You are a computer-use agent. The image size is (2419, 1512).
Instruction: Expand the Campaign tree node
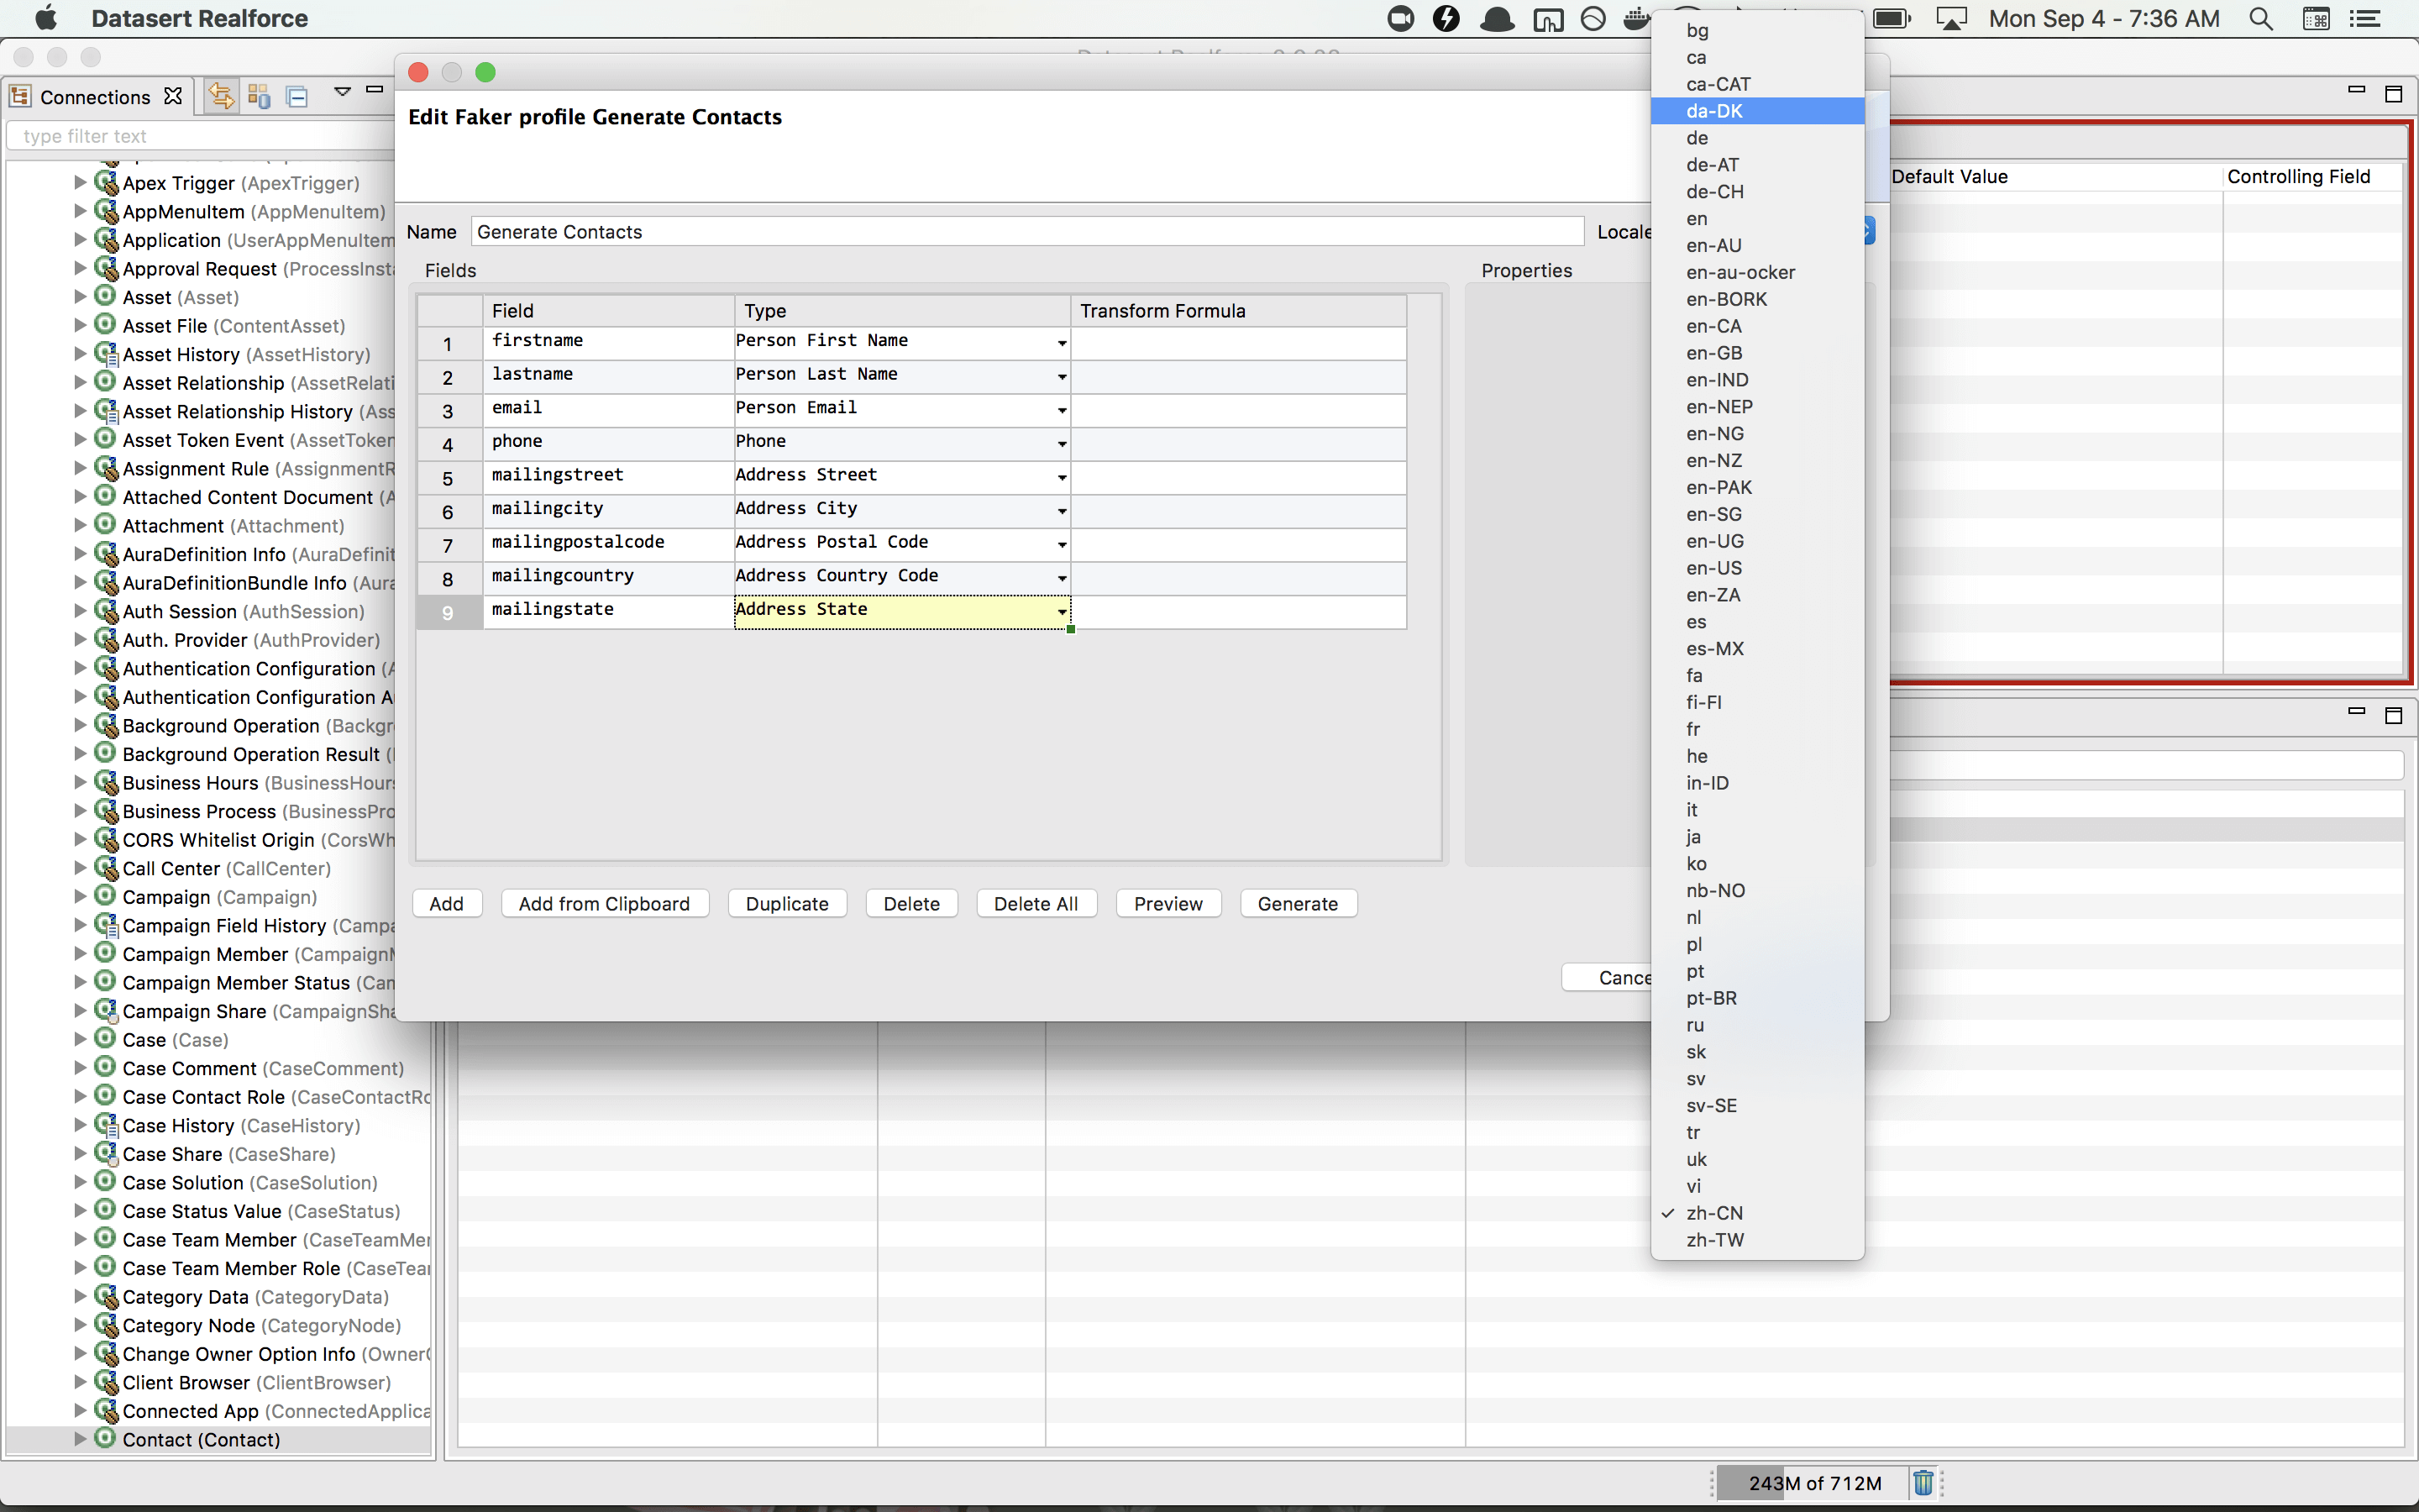coord(80,896)
